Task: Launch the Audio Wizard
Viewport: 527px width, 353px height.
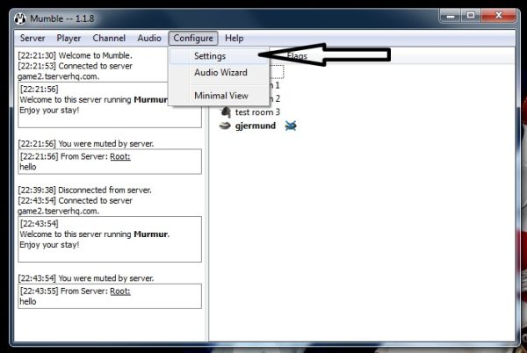Action: (219, 73)
